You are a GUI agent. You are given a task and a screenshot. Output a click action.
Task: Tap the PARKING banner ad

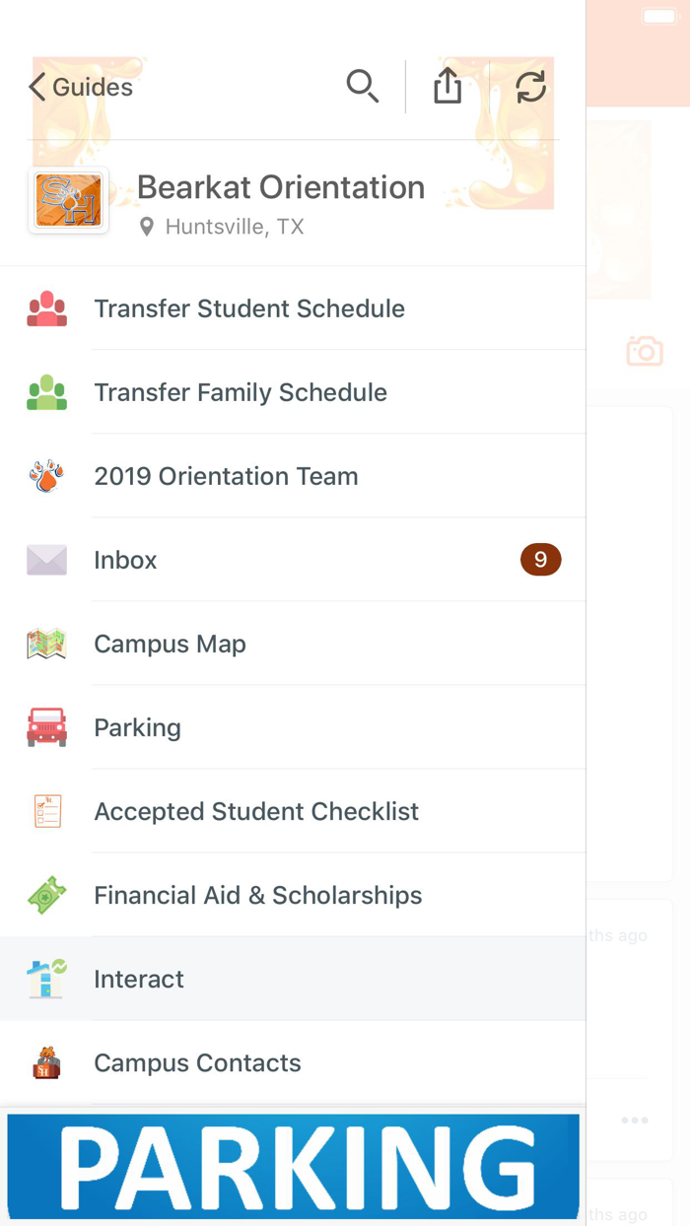[x=293, y=1167]
